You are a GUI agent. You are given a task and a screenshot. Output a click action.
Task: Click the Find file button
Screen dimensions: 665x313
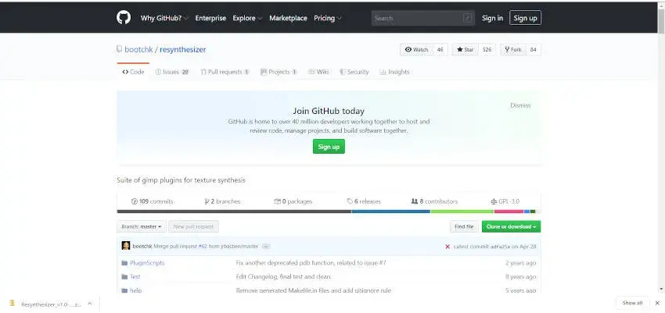[x=464, y=226]
